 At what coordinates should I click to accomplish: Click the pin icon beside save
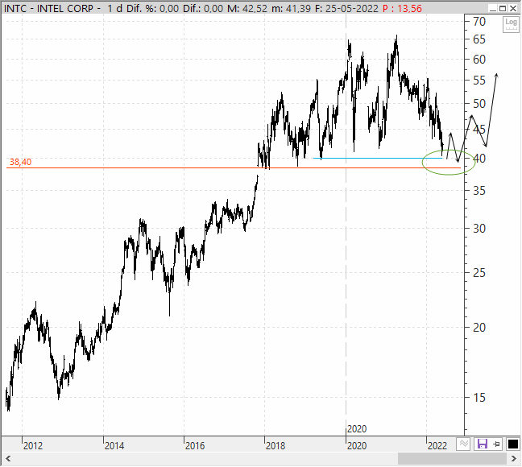496,444
